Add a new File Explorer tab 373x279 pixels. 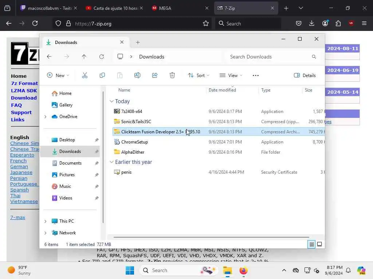[138, 43]
